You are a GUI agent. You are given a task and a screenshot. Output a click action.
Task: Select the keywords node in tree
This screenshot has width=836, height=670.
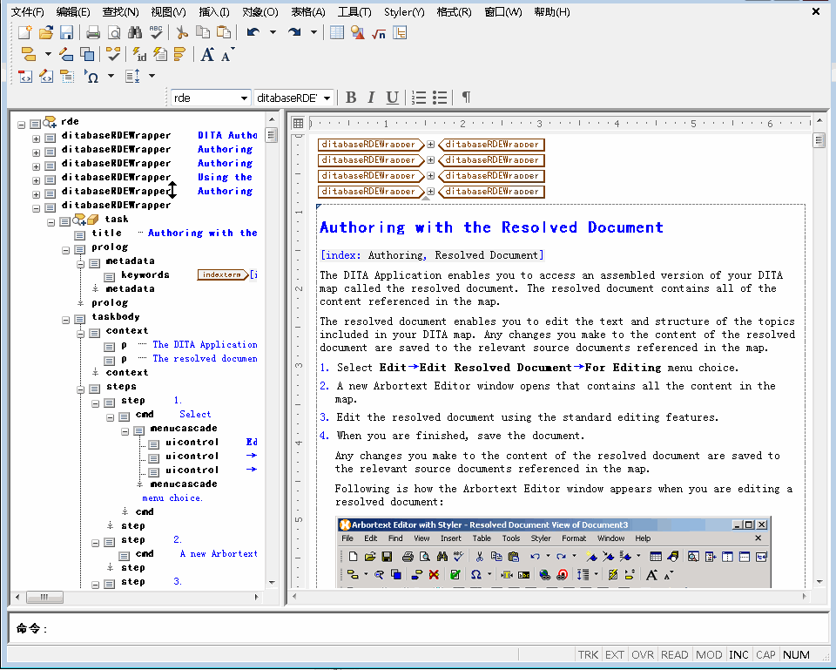click(x=145, y=274)
